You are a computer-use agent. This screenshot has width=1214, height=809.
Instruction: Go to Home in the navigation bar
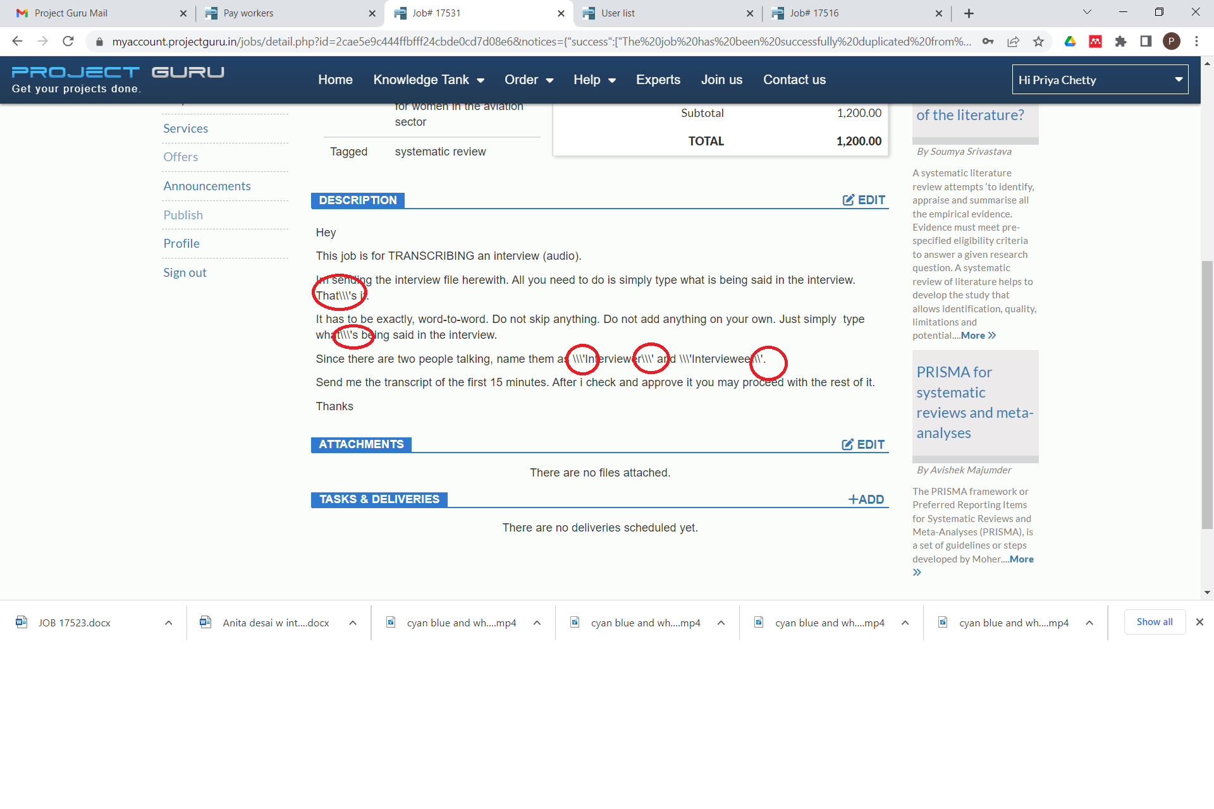335,80
